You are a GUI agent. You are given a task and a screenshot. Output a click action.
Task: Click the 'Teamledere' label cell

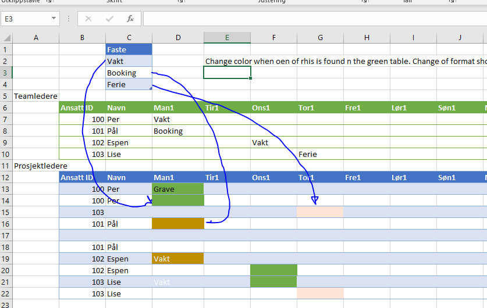[x=35, y=96]
